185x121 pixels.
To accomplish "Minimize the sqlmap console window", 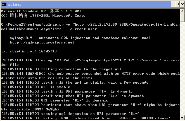I will [x=173, y=4].
